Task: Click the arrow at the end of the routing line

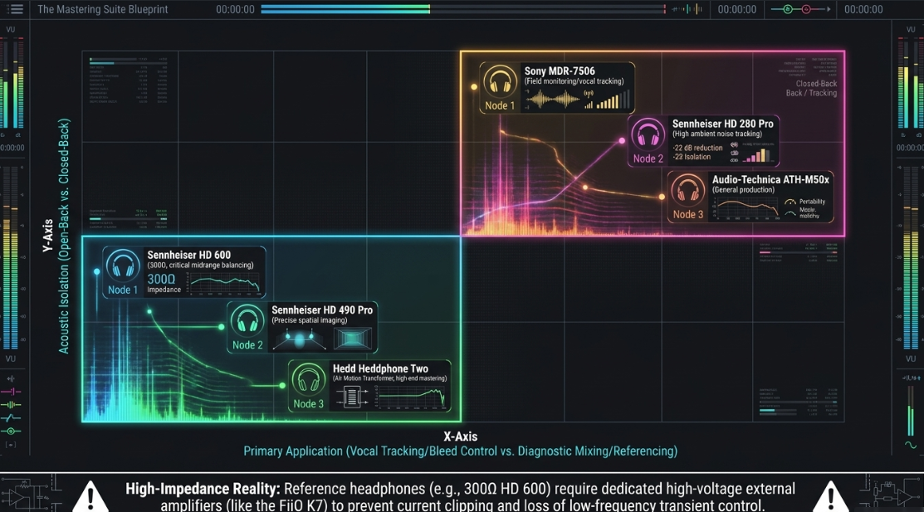Action: pos(829,9)
